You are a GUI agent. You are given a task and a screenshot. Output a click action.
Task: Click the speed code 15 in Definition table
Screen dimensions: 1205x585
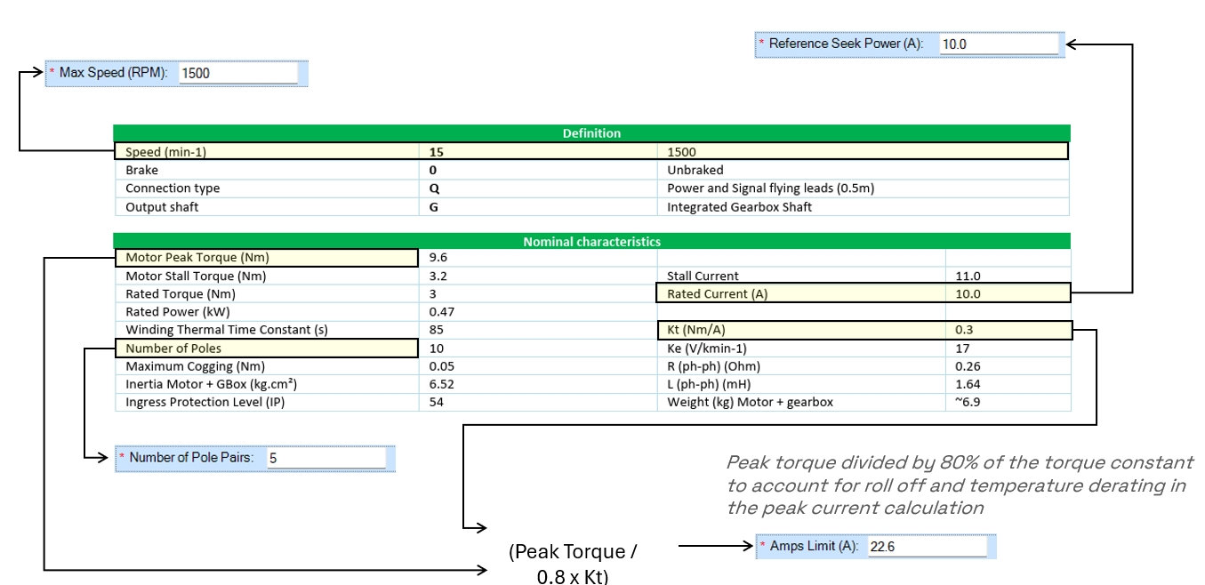tap(436, 152)
